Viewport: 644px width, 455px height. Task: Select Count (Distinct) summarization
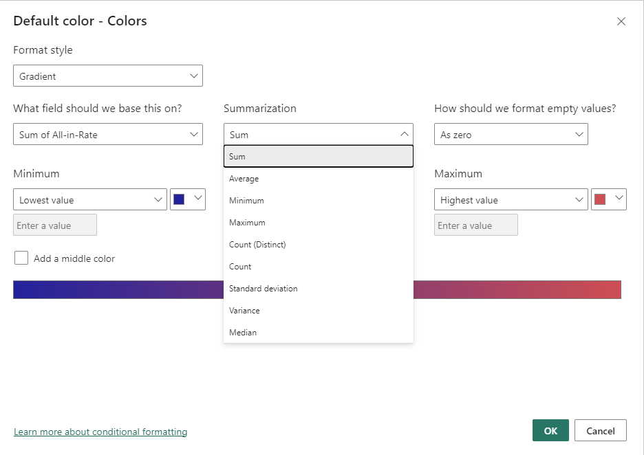[319, 245]
